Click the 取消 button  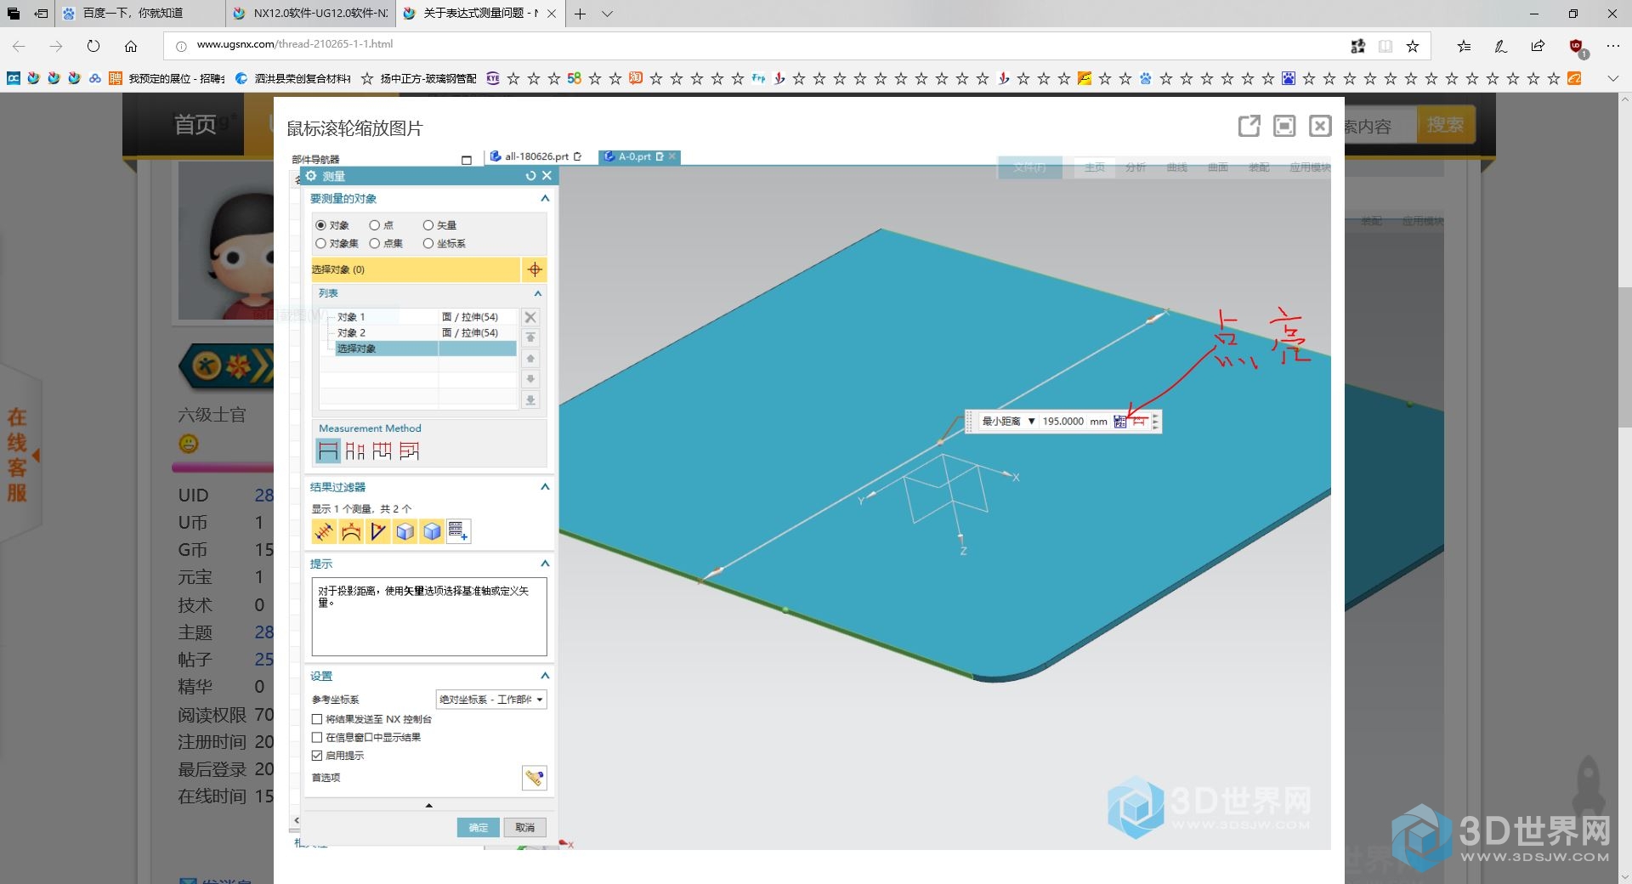525,828
